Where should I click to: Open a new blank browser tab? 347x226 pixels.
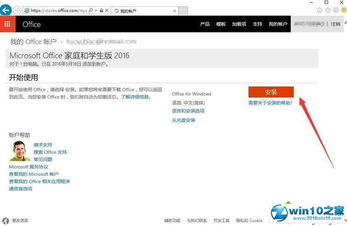(183, 11)
